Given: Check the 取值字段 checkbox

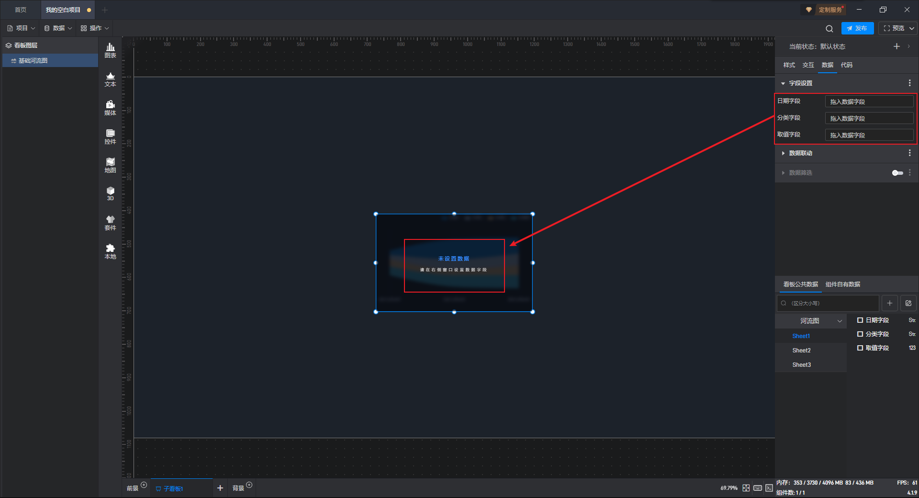Looking at the screenshot, I should click(860, 348).
